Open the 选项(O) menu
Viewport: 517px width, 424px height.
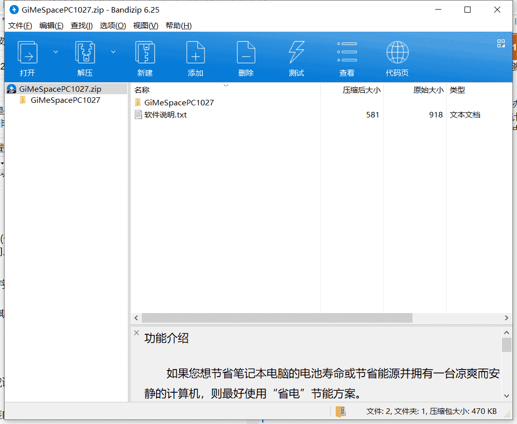click(x=113, y=26)
